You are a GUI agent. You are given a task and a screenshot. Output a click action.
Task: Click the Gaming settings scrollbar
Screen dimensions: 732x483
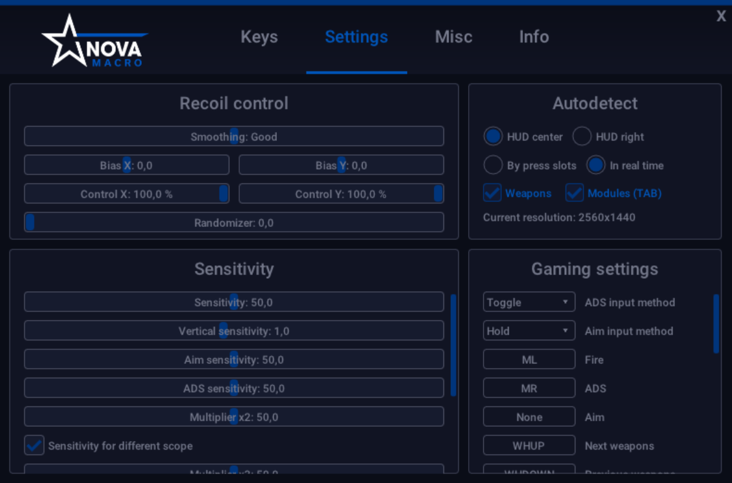pos(716,323)
